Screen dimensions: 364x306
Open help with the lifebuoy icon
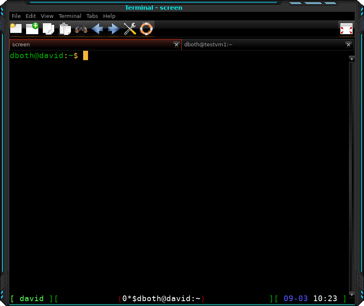pyautogui.click(x=146, y=29)
